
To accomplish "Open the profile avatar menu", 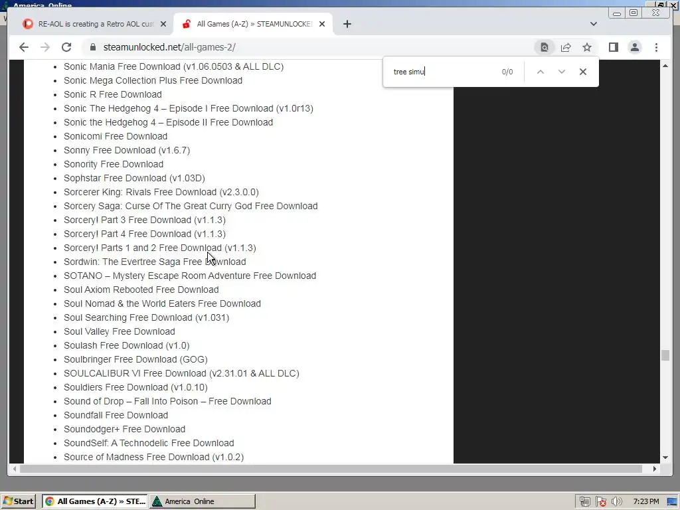I will [x=634, y=47].
